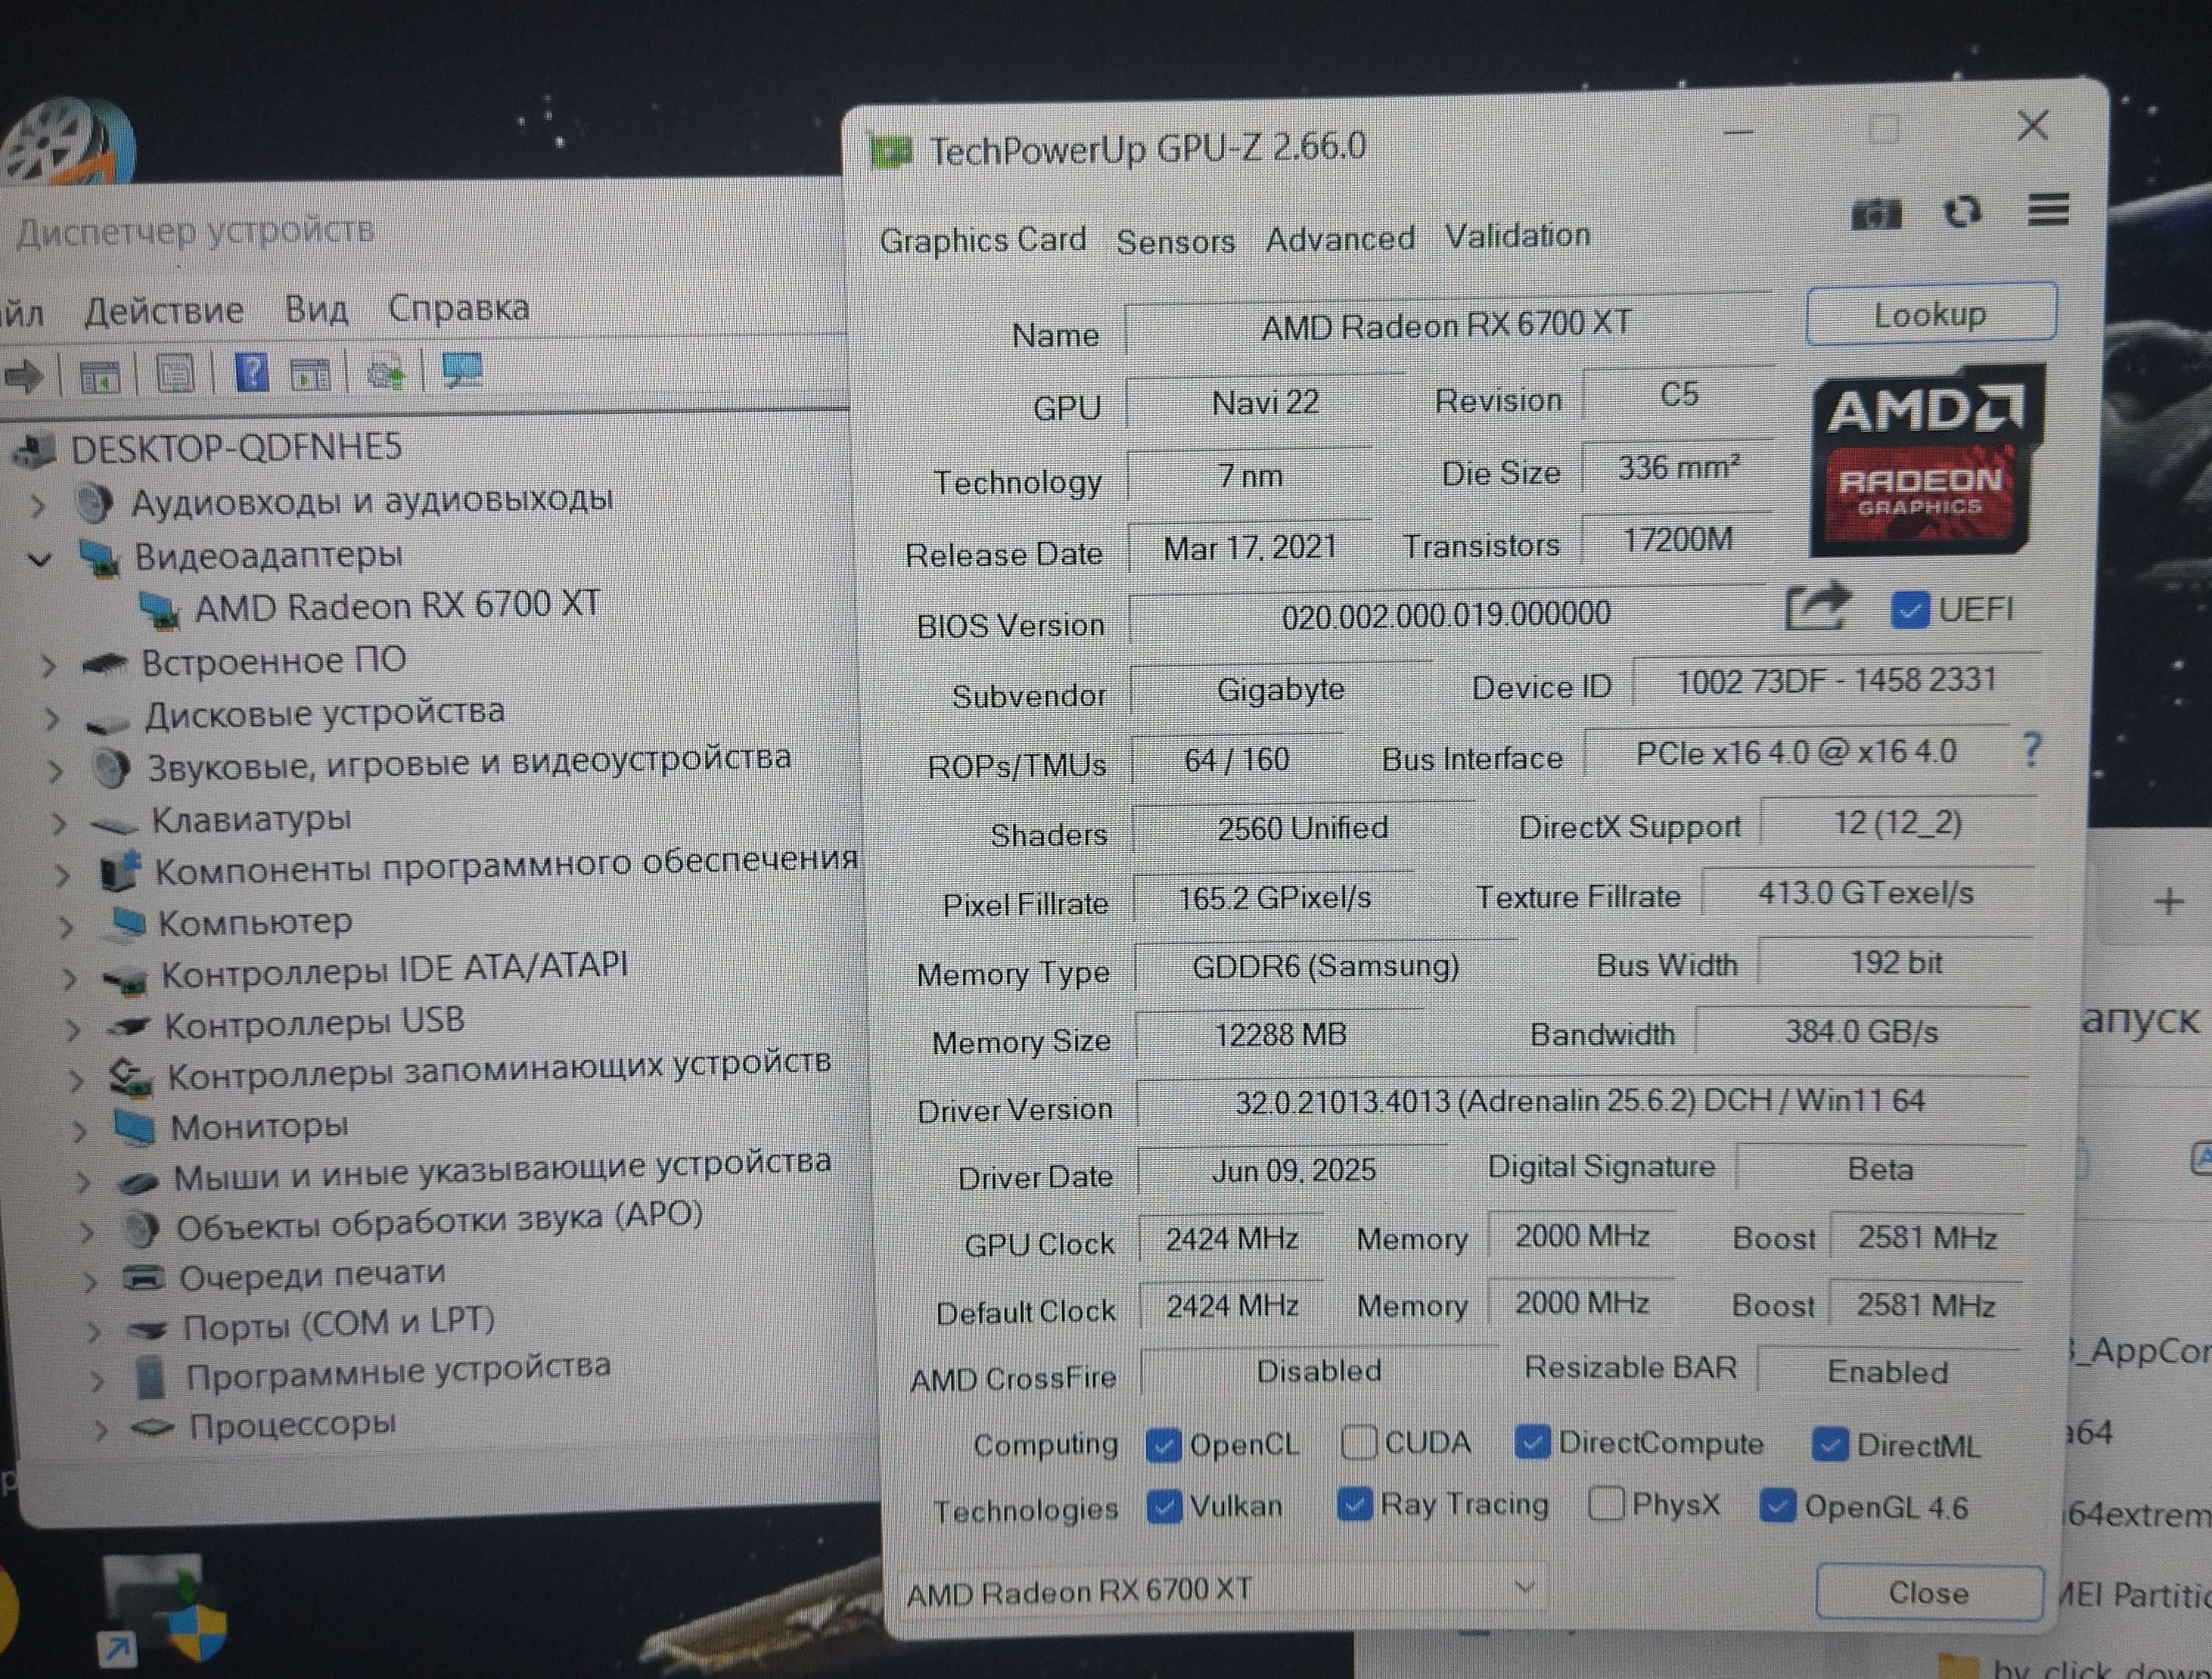Click the Bus Interface question mark
The image size is (2212, 1679).
point(2031,749)
